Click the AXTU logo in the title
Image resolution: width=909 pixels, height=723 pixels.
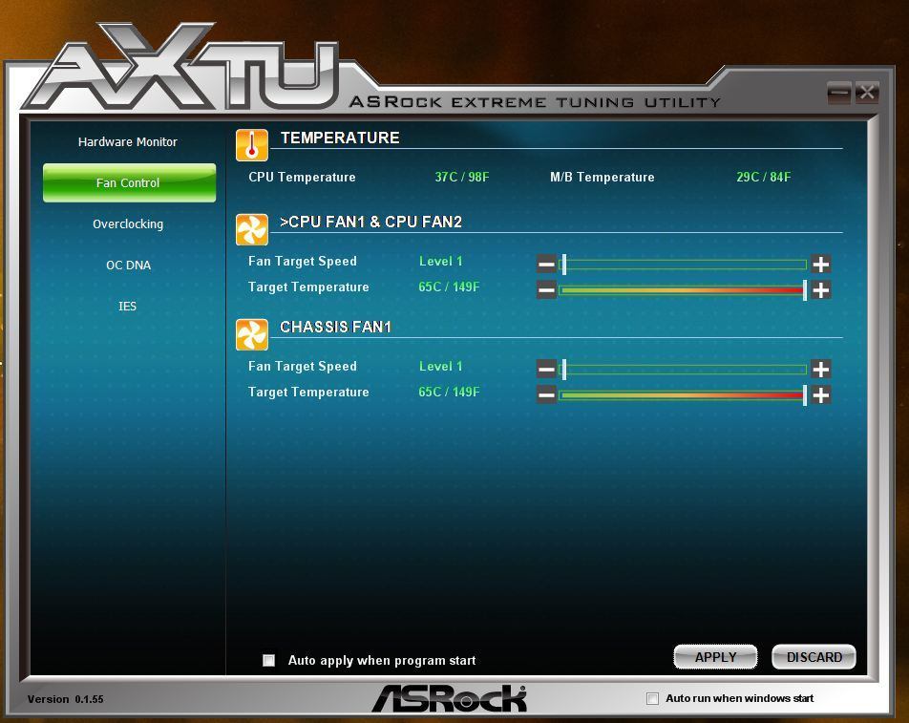click(180, 67)
